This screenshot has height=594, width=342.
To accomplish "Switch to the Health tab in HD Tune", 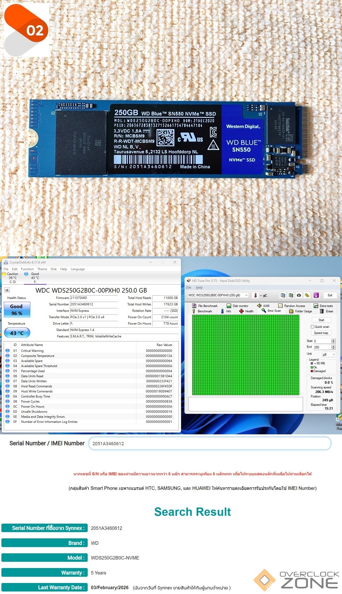I will click(x=246, y=311).
